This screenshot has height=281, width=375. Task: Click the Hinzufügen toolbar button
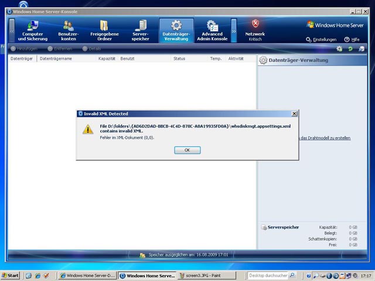click(24, 49)
